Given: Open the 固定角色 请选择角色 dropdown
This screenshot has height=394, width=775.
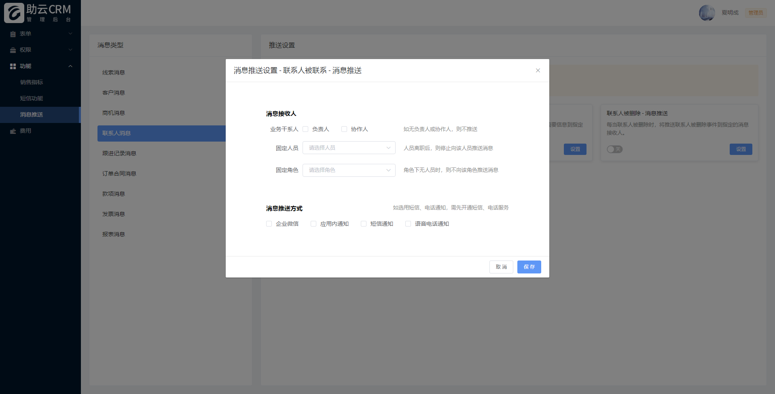Looking at the screenshot, I should click(x=349, y=170).
